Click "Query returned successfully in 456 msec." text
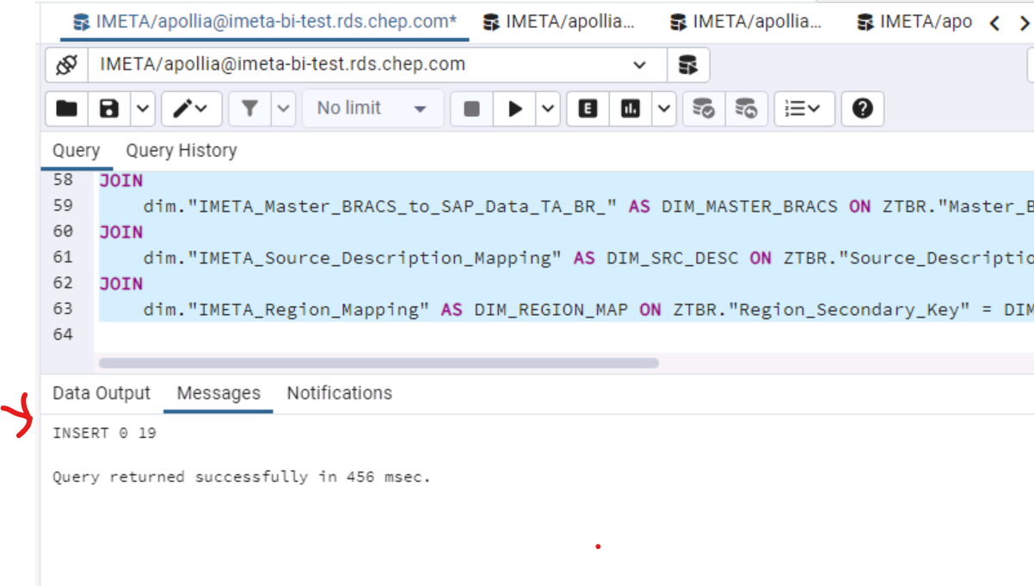Screen dimensions: 1034x586 (241, 477)
